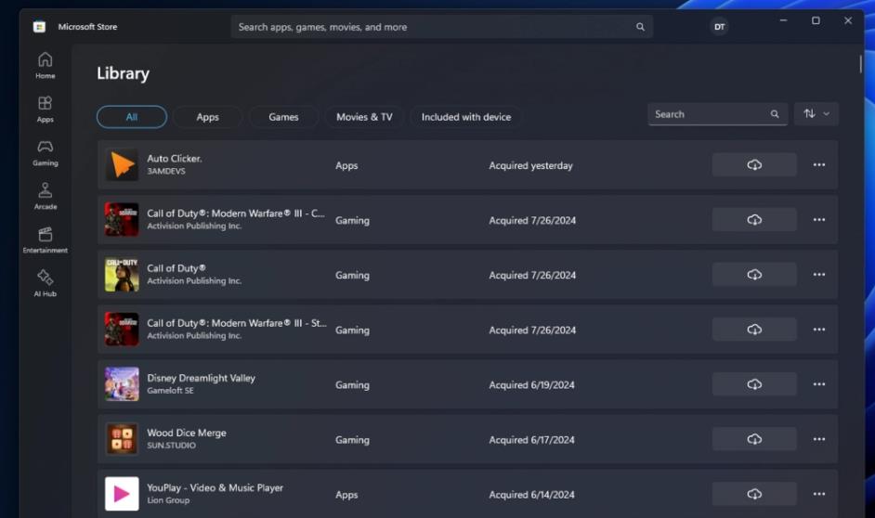Open Modern Warfare III - C... thumbnail
Viewport: 875px width, 518px height.
(122, 220)
